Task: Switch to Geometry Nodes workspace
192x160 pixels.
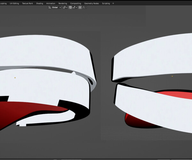Action: [92, 3]
